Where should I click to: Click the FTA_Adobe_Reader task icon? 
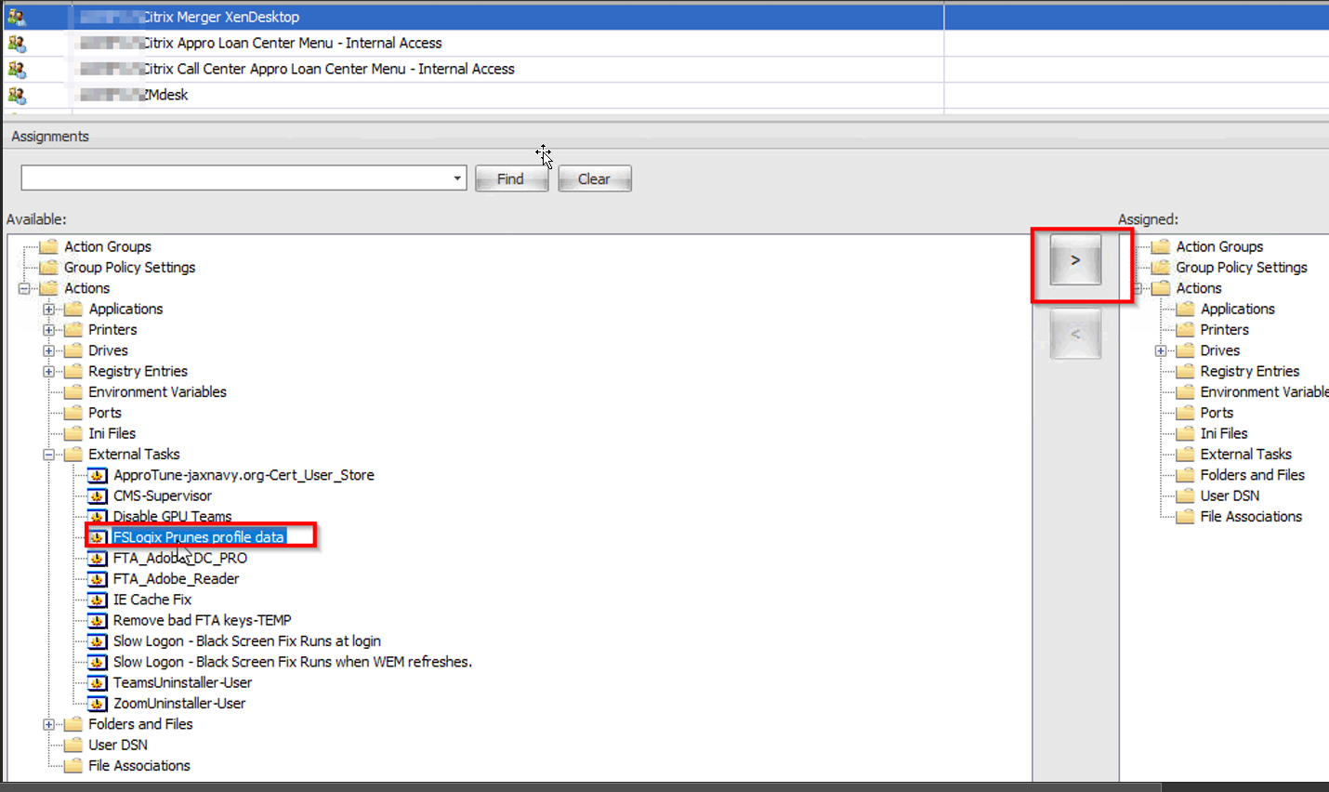point(98,578)
